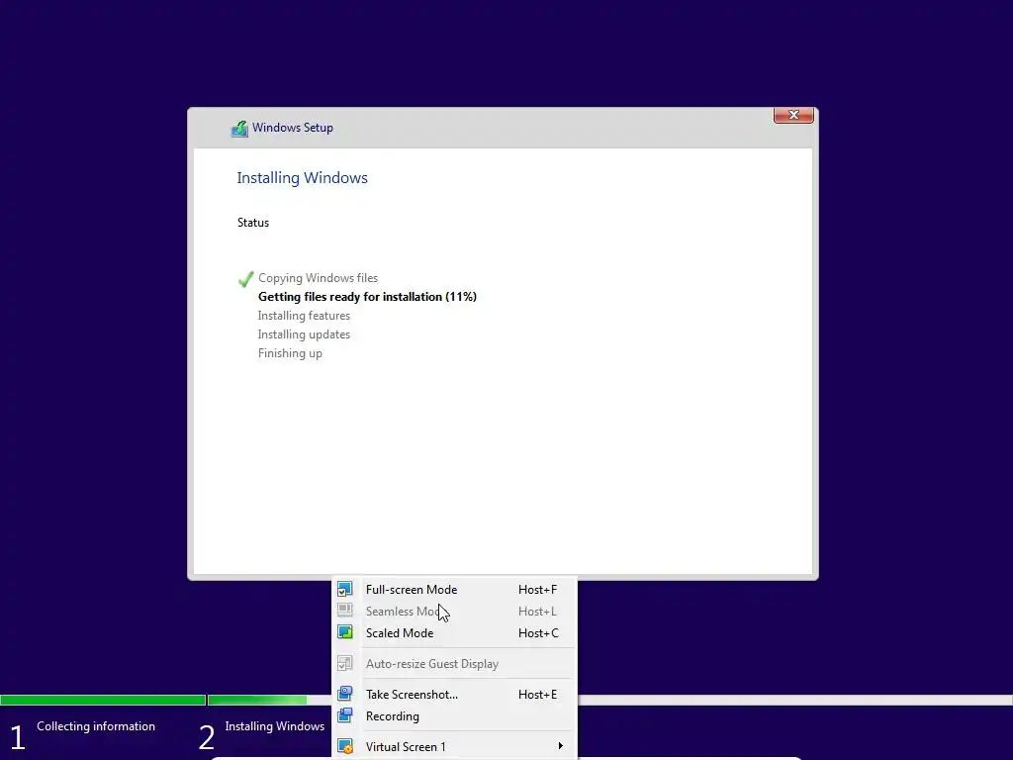Viewport: 1013px width, 760px height.
Task: Click the Full-screen Mode icon
Action: pyautogui.click(x=345, y=589)
